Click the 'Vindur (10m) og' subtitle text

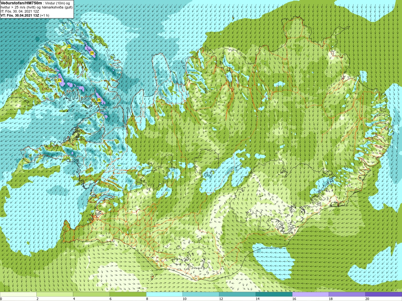tap(58, 3)
